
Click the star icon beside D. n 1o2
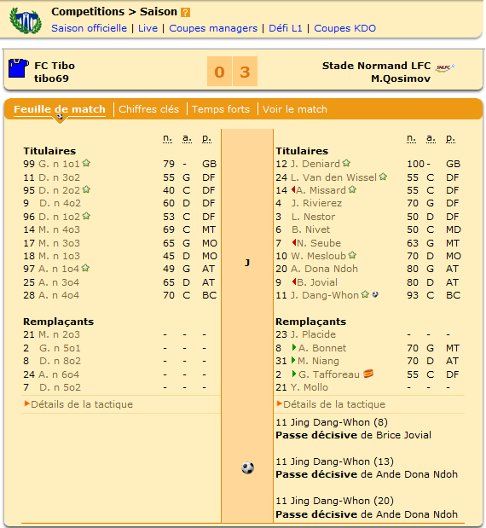click(86, 216)
